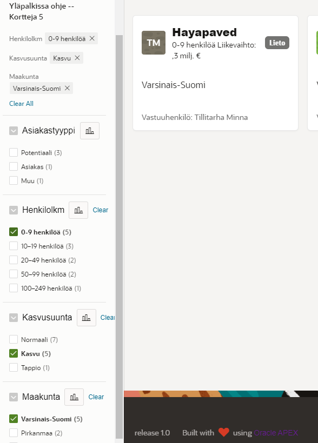Collapse the Maakunta facet
The width and height of the screenshot is (318, 443).
(x=14, y=397)
